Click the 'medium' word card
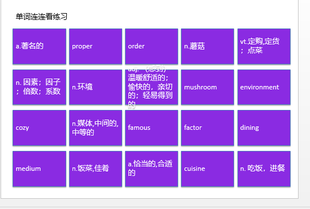This screenshot has width=310, height=209. pos(39,169)
